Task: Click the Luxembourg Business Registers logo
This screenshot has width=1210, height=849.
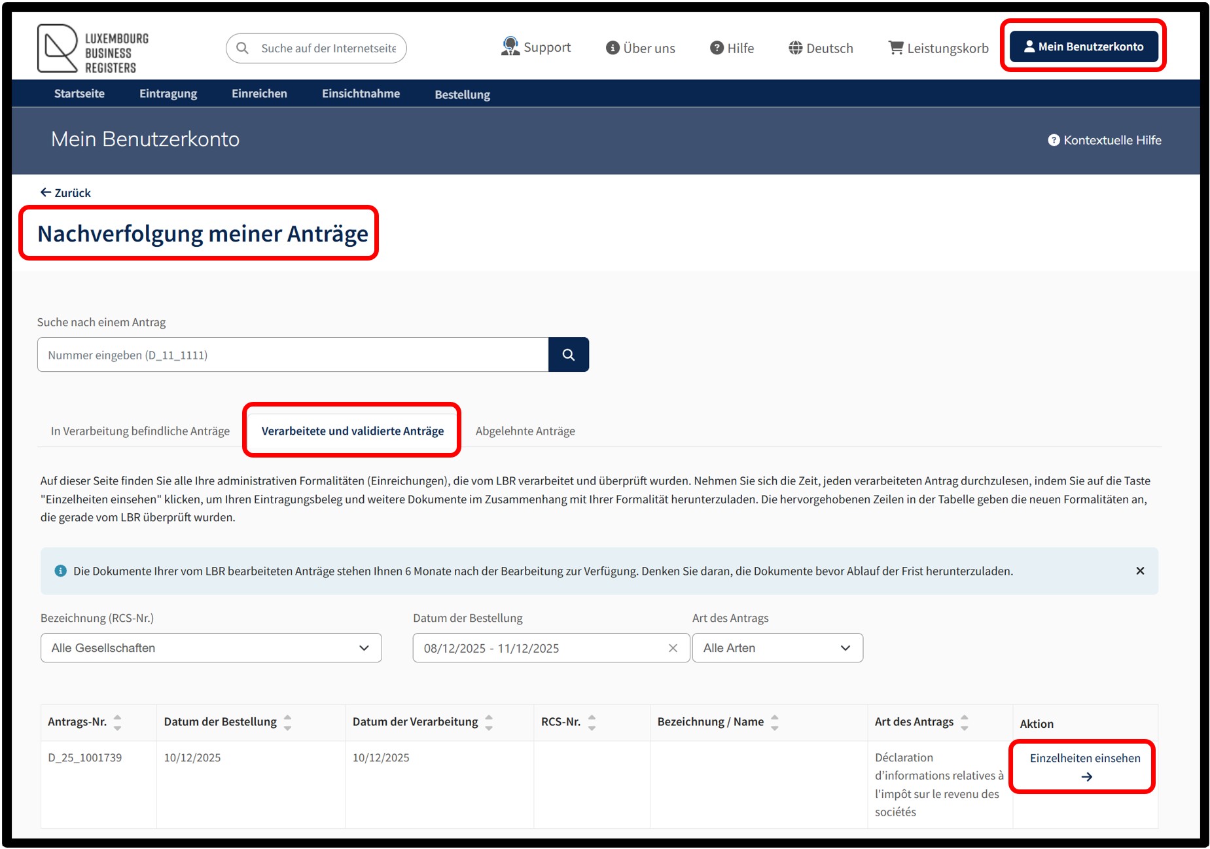Action: 93,48
